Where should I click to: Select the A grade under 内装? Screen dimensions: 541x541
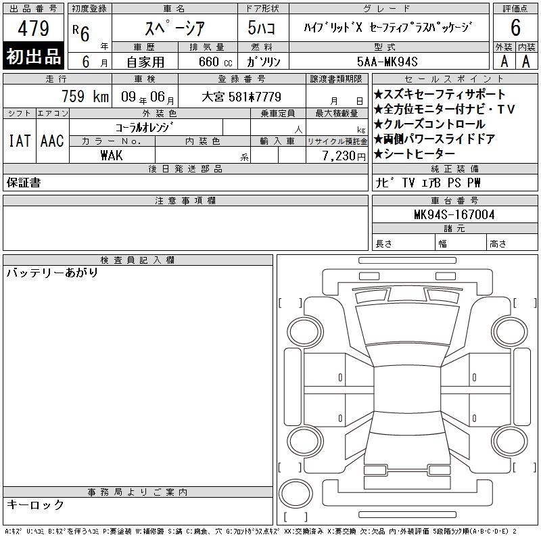pyautogui.click(x=526, y=62)
